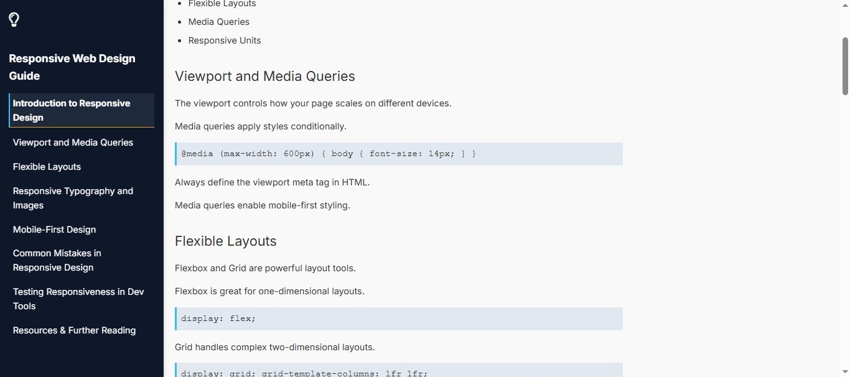850x377 pixels.
Task: Click "Flexbox and Grid are powerful layout tools."
Action: pos(265,268)
